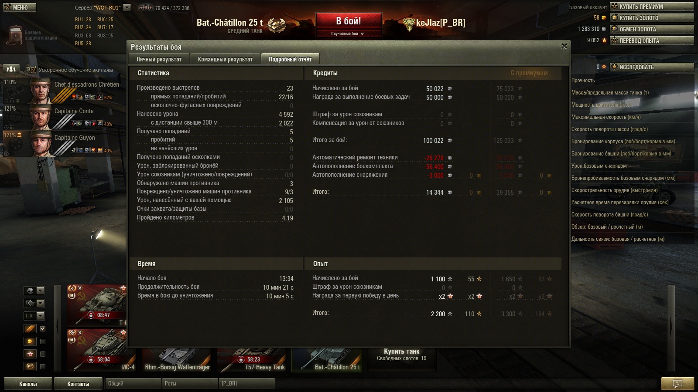The width and height of the screenshot is (698, 392).
Task: Open chat window icon at bottom right
Action: pos(677,384)
